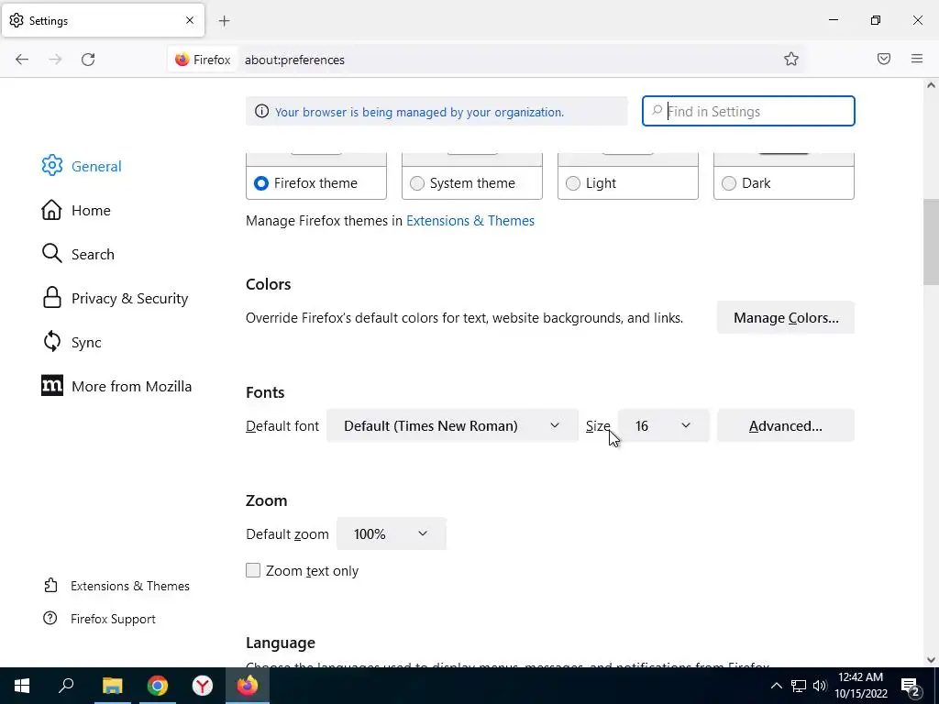The width and height of the screenshot is (939, 704).
Task: Click the Privacy & Security lock icon
Action: click(x=51, y=298)
